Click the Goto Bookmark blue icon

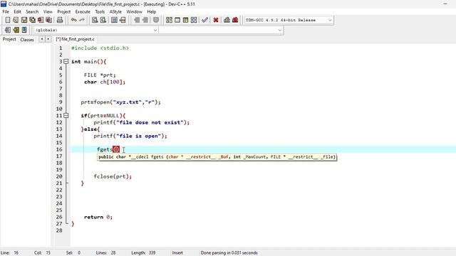[x=24, y=30]
